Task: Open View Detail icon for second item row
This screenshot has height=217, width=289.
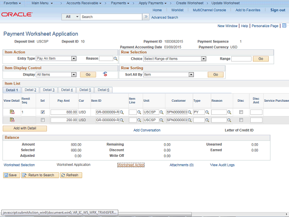Action: (x=12, y=120)
